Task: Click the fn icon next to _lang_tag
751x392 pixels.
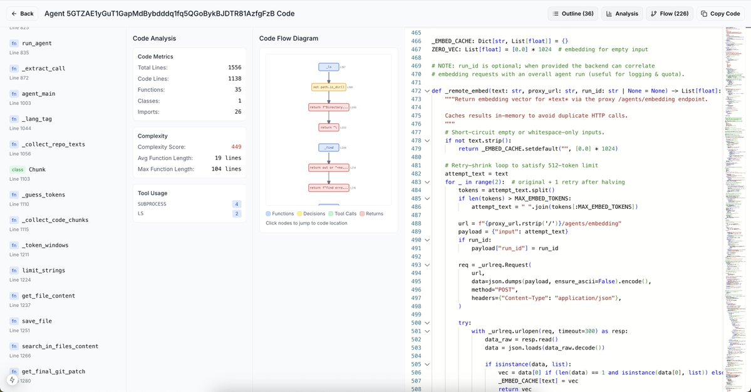Action: click(14, 119)
